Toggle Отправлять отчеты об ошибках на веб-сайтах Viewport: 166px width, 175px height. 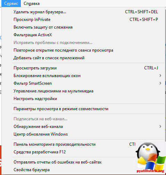coord(58,162)
